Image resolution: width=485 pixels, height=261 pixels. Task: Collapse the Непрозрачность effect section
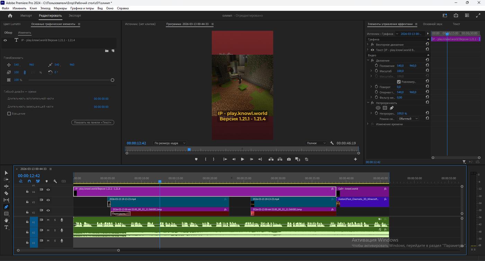point(368,103)
